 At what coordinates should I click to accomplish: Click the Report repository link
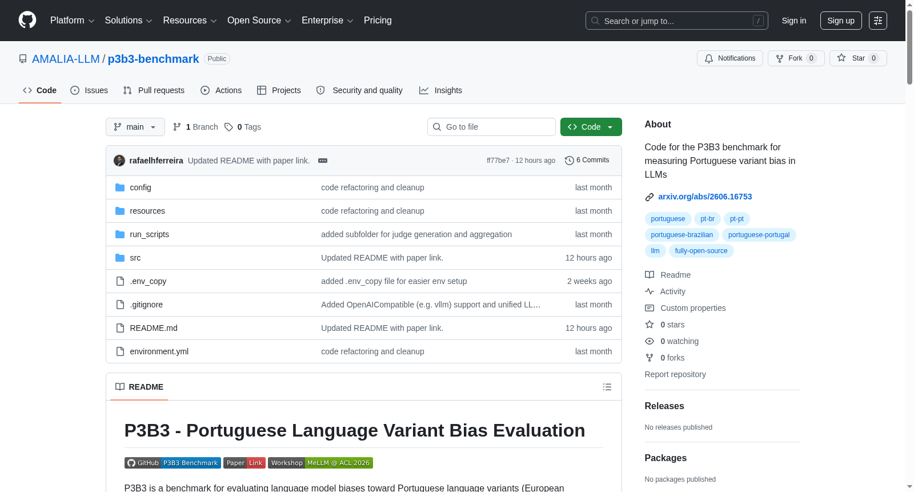point(675,374)
